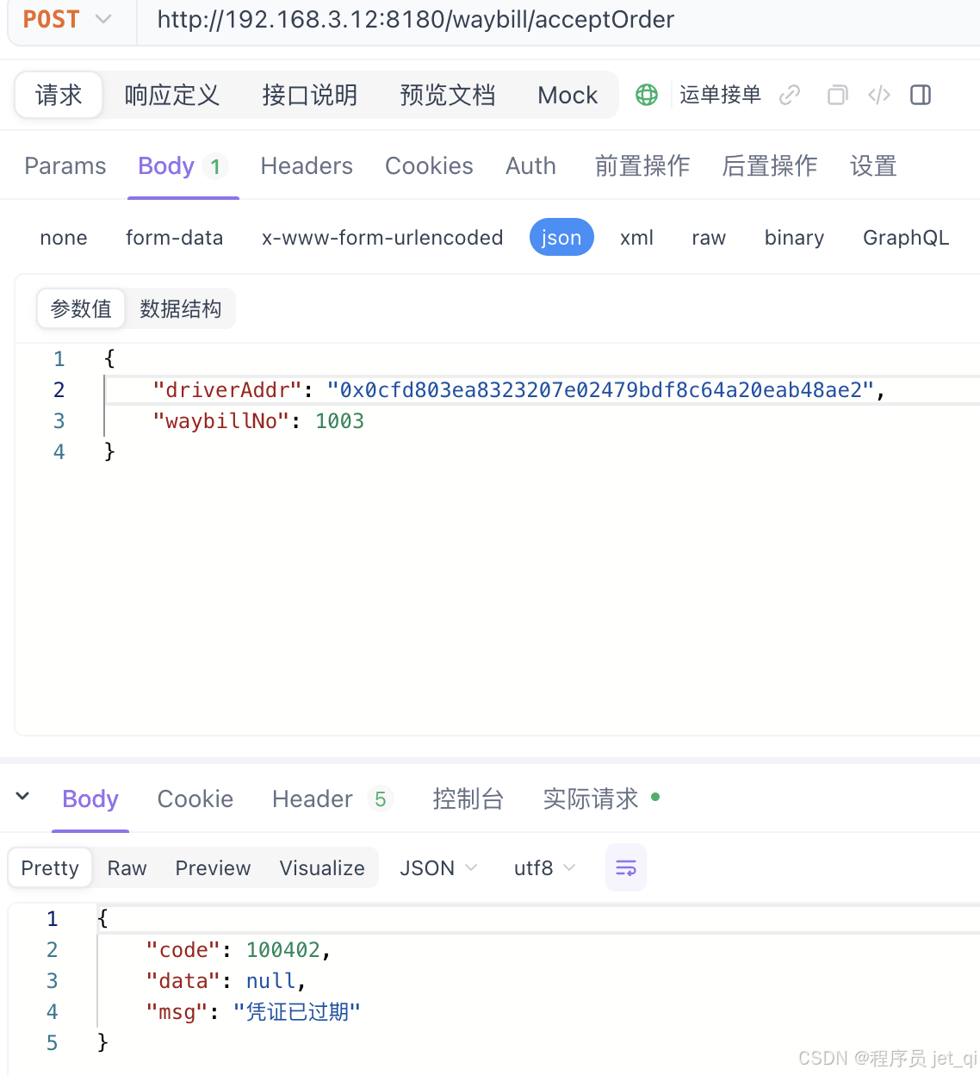Viewport: 980px width, 1075px height.
Task: Select the binary body type
Action: (x=794, y=238)
